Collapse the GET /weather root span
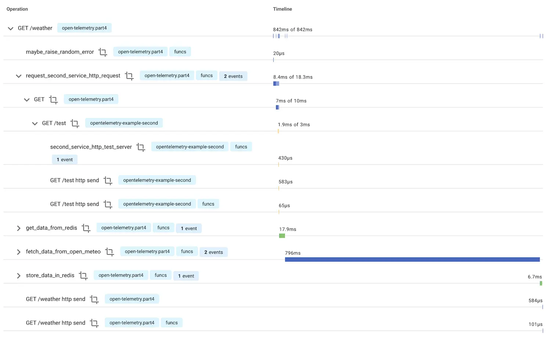The image size is (551, 337). [11, 29]
